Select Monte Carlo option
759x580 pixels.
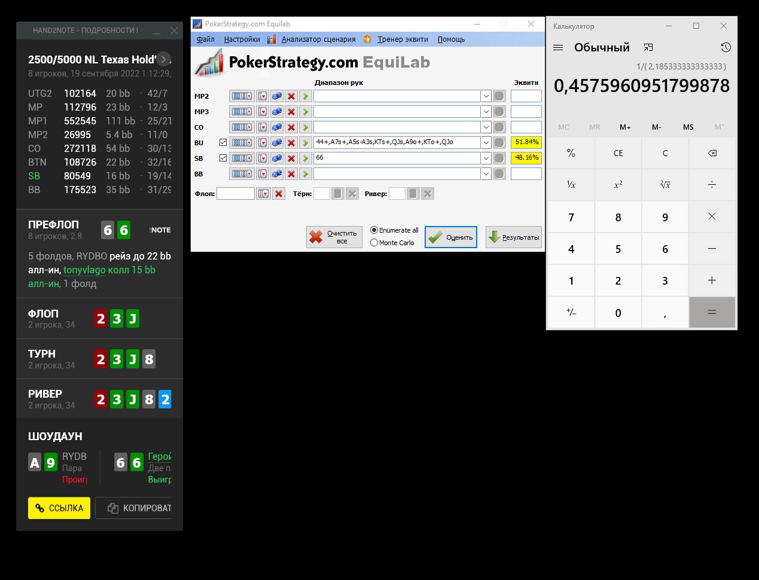tap(392, 243)
